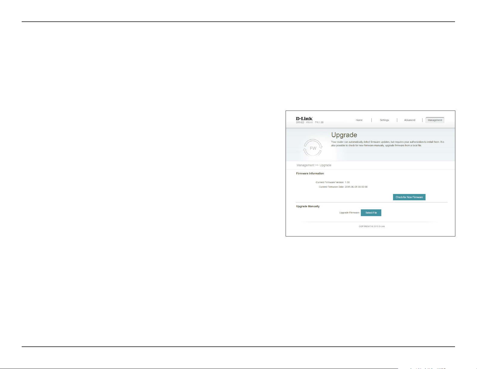Click the 'Current Firmware Version: 1.00' line
This screenshot has width=477, height=369.
click(x=333, y=182)
